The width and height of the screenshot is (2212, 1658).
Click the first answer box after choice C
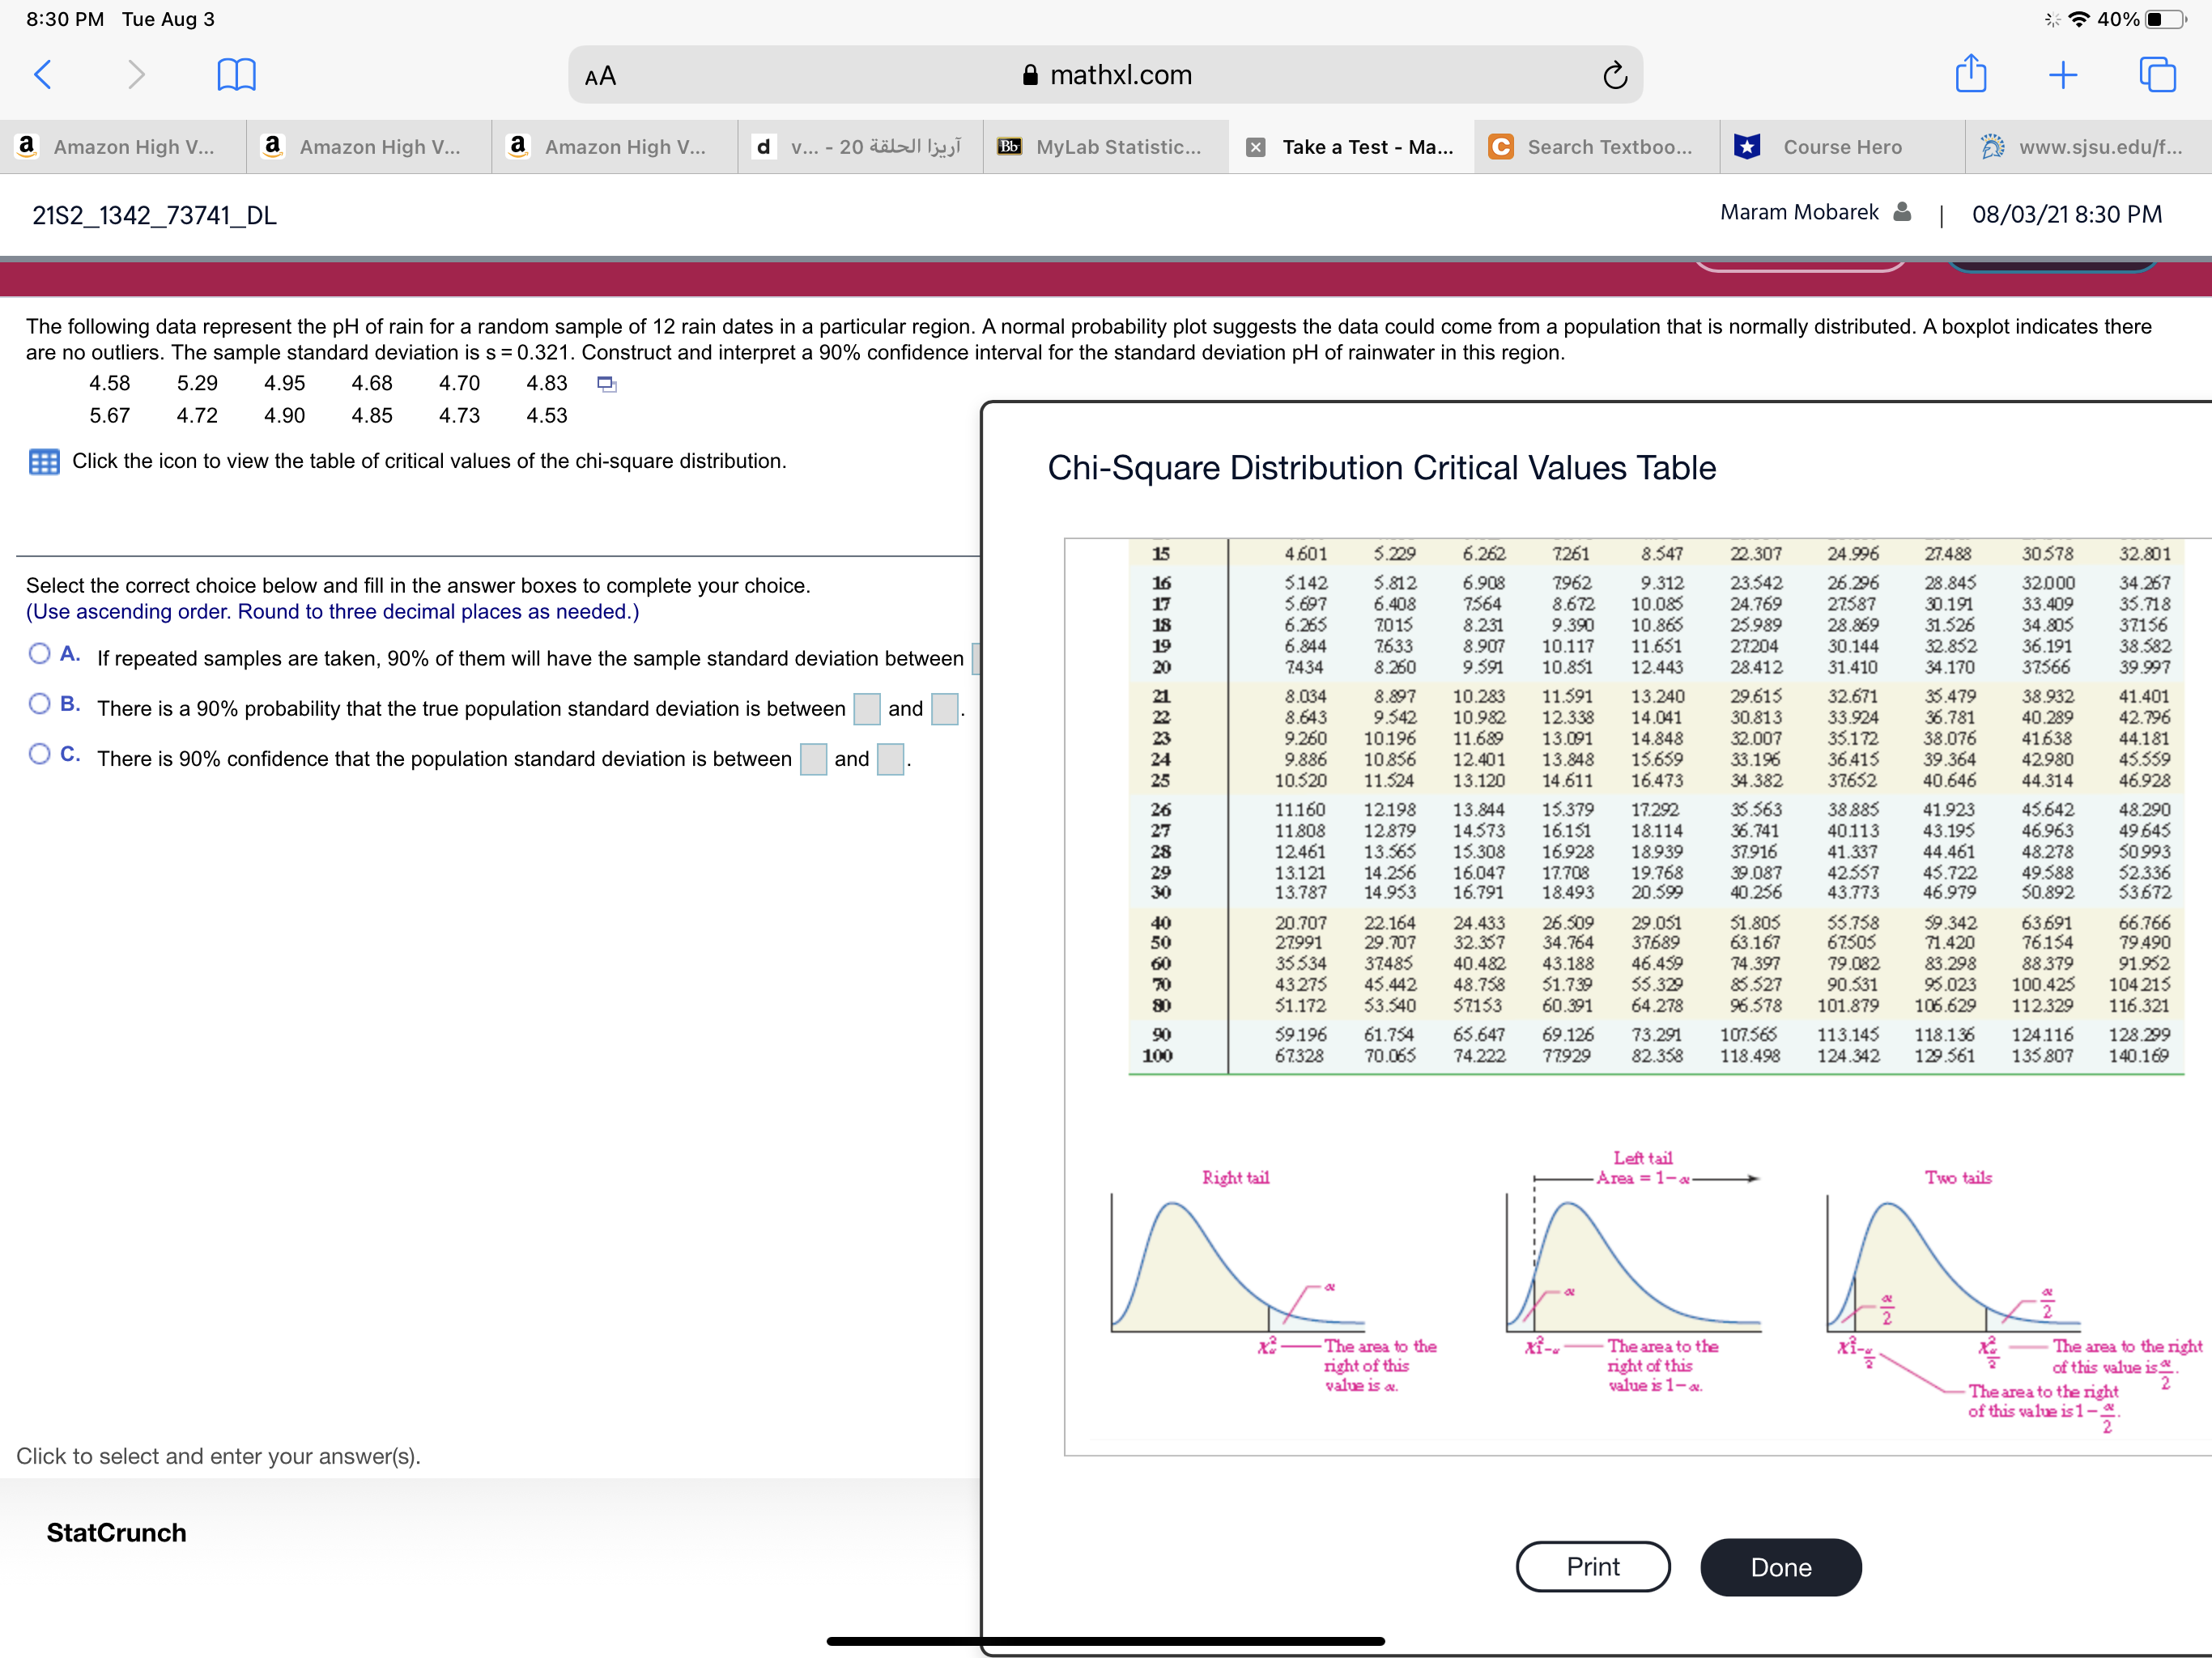[x=812, y=760]
